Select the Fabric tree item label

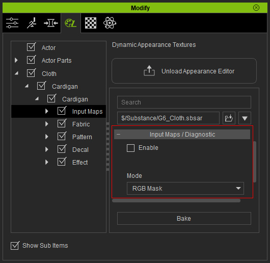(x=81, y=124)
